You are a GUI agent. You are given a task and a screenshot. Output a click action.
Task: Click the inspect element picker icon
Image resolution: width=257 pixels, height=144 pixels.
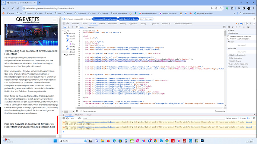[64, 24]
